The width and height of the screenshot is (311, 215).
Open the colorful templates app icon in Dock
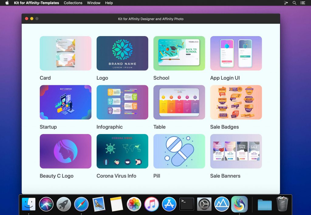[x=240, y=204]
